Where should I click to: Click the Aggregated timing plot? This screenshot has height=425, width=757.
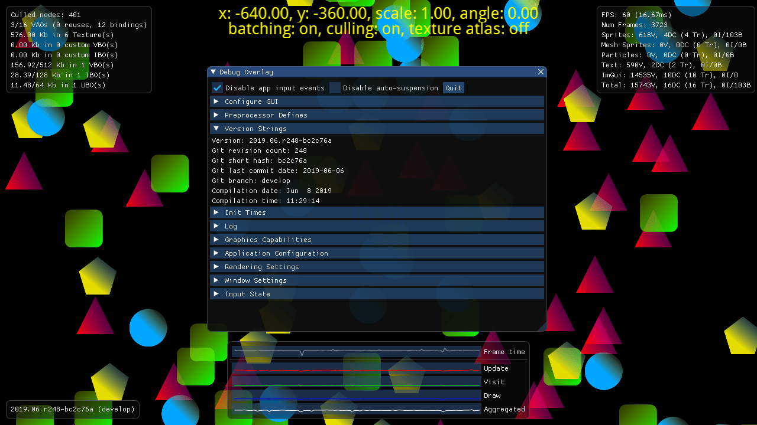point(357,409)
